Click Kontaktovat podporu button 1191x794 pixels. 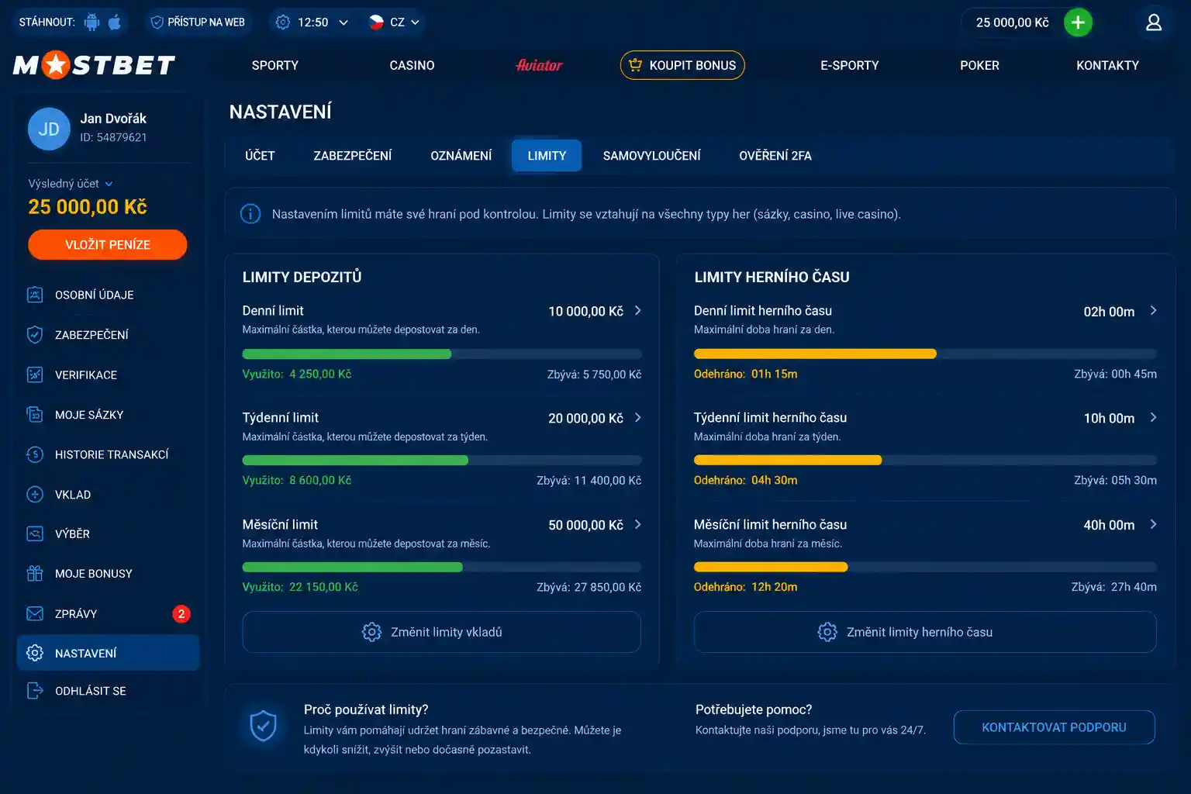(1054, 727)
